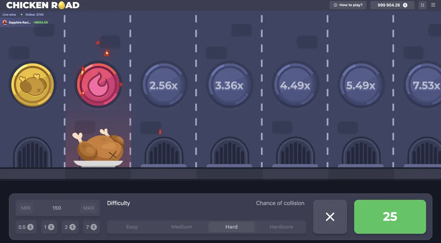Open the hamburger menu
This screenshot has height=243, width=441.
pos(433,5)
